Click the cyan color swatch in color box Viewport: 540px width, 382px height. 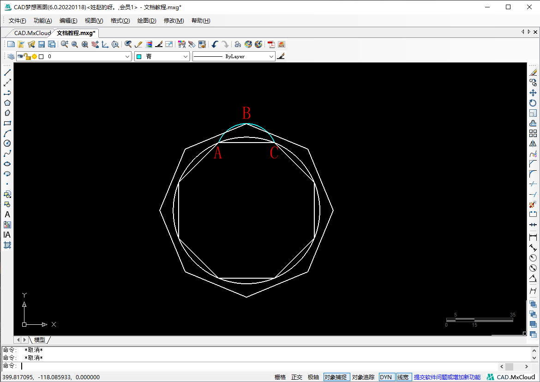(139, 56)
